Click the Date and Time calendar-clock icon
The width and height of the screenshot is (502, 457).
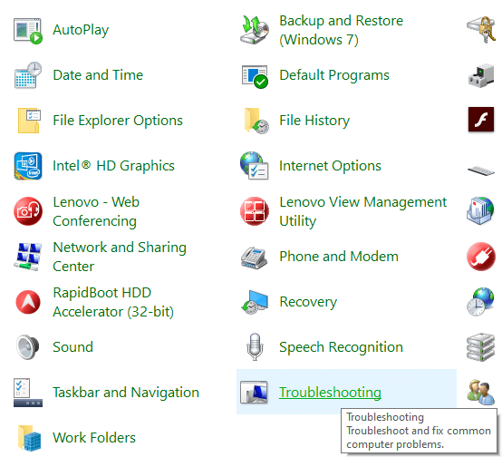pyautogui.click(x=28, y=75)
